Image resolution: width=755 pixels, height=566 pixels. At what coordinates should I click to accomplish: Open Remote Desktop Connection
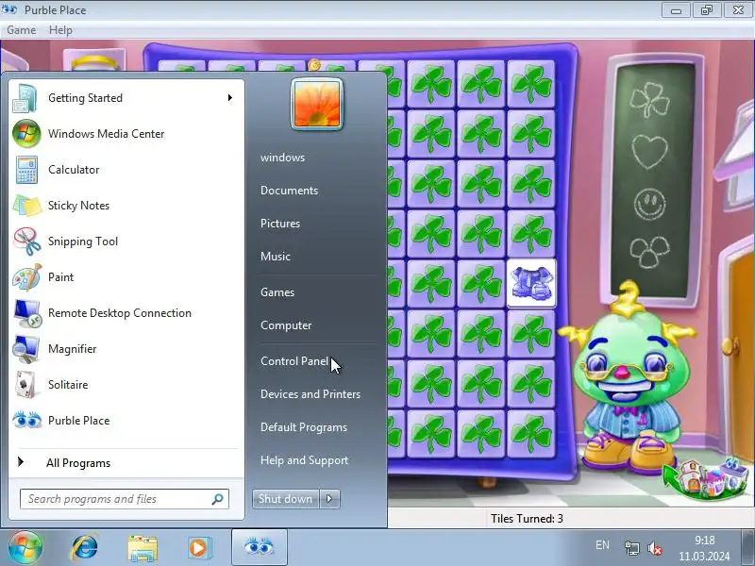pyautogui.click(x=126, y=313)
